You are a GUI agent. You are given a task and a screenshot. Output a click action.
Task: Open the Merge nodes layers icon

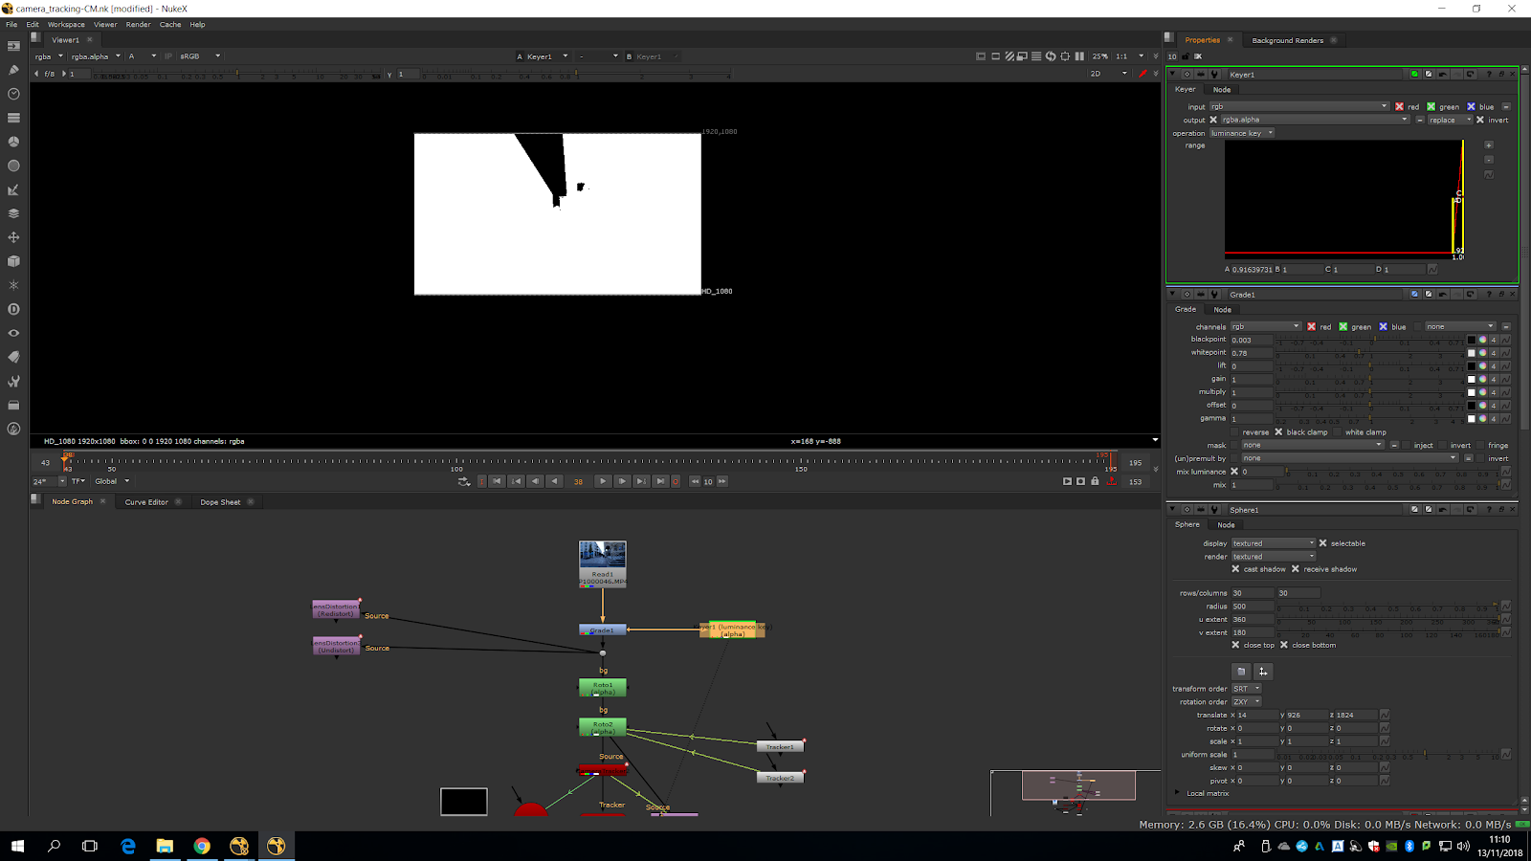[13, 213]
